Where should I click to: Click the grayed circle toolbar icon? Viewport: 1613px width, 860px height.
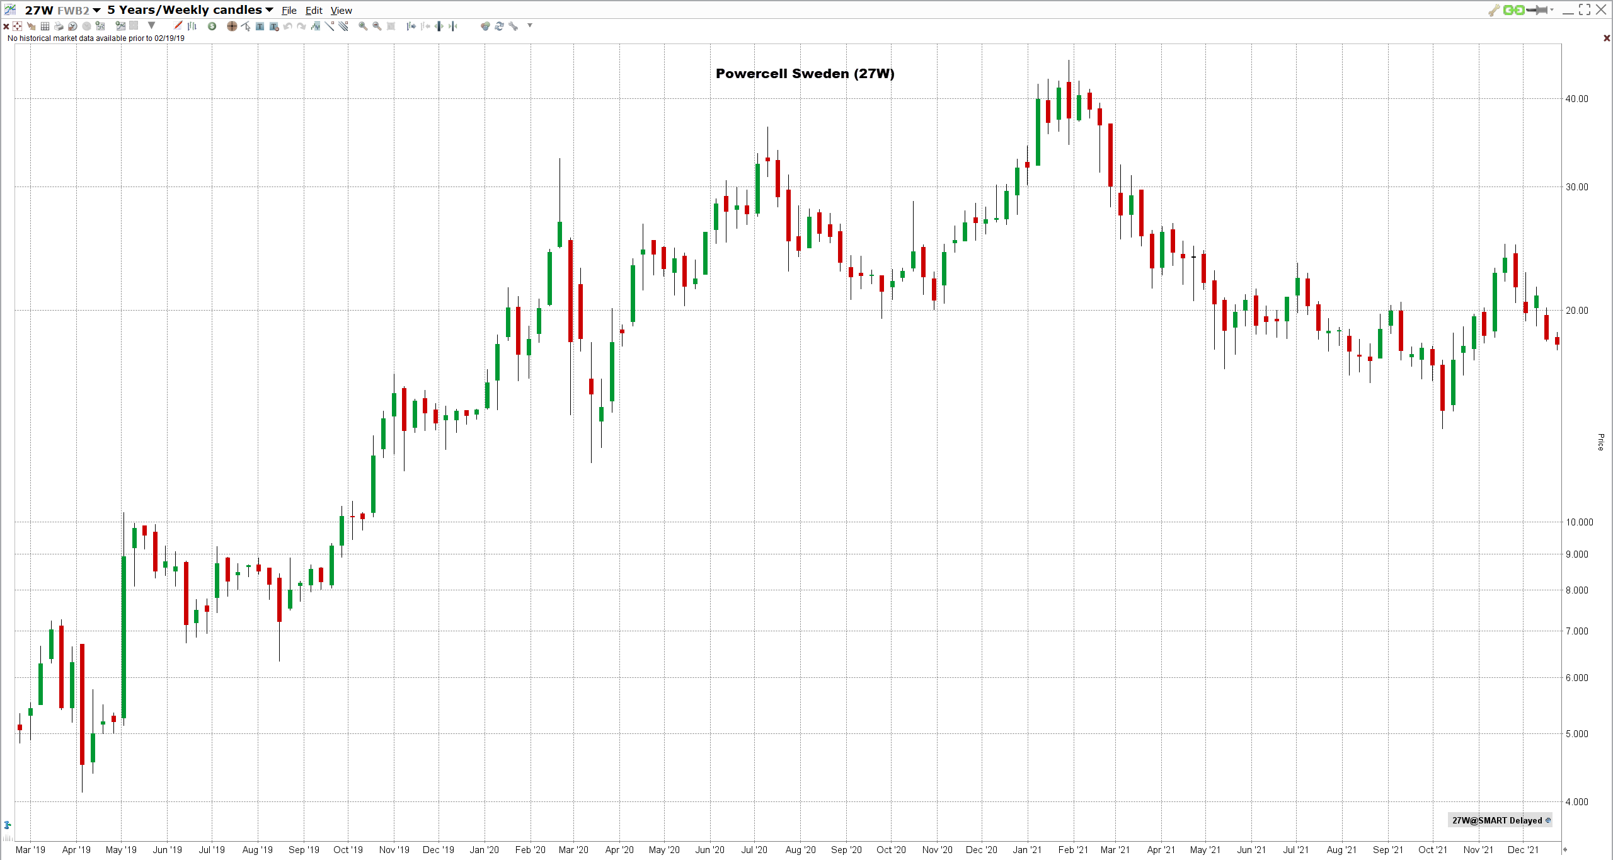[x=86, y=26]
